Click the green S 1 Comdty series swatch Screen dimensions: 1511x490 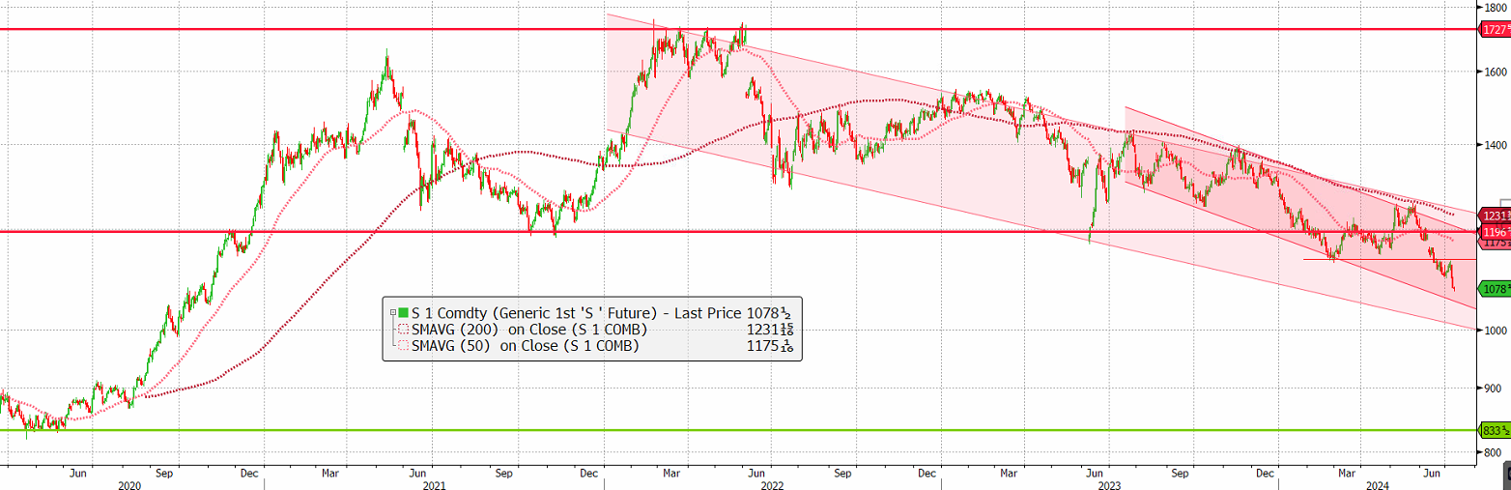[403, 313]
